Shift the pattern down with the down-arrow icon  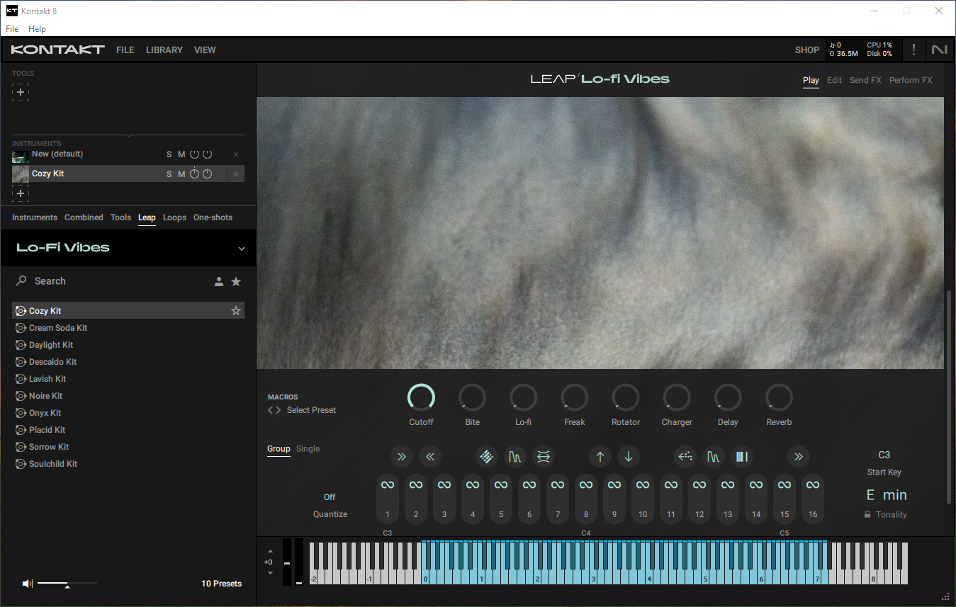tap(629, 456)
